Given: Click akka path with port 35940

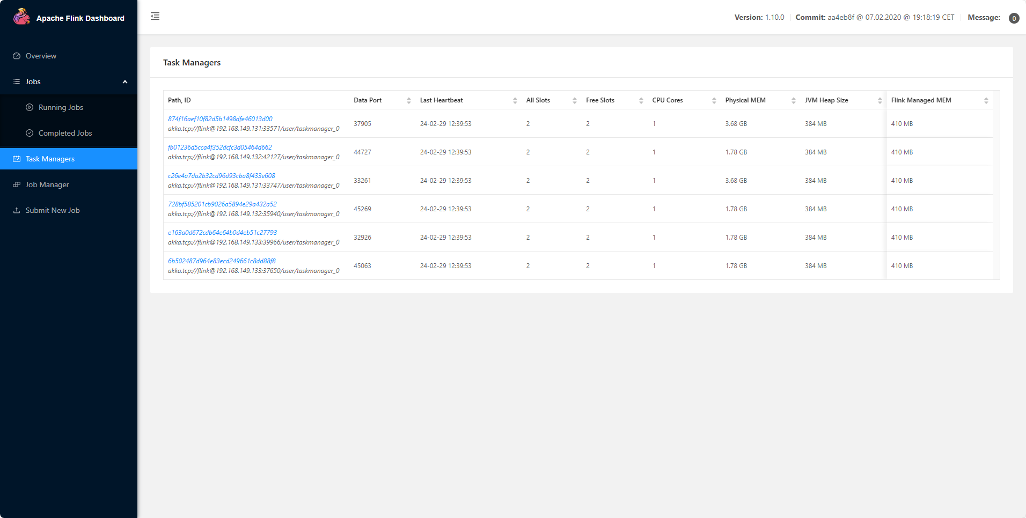Looking at the screenshot, I should click(x=254, y=214).
